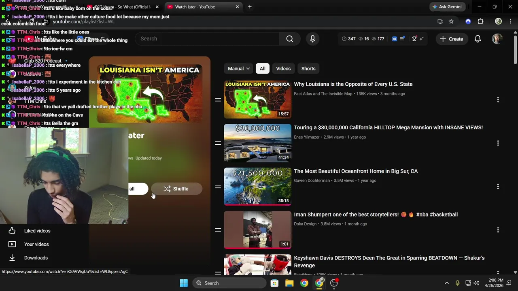Open options menu for Louisiana video
Screen dimensions: 518x291
click(498, 100)
